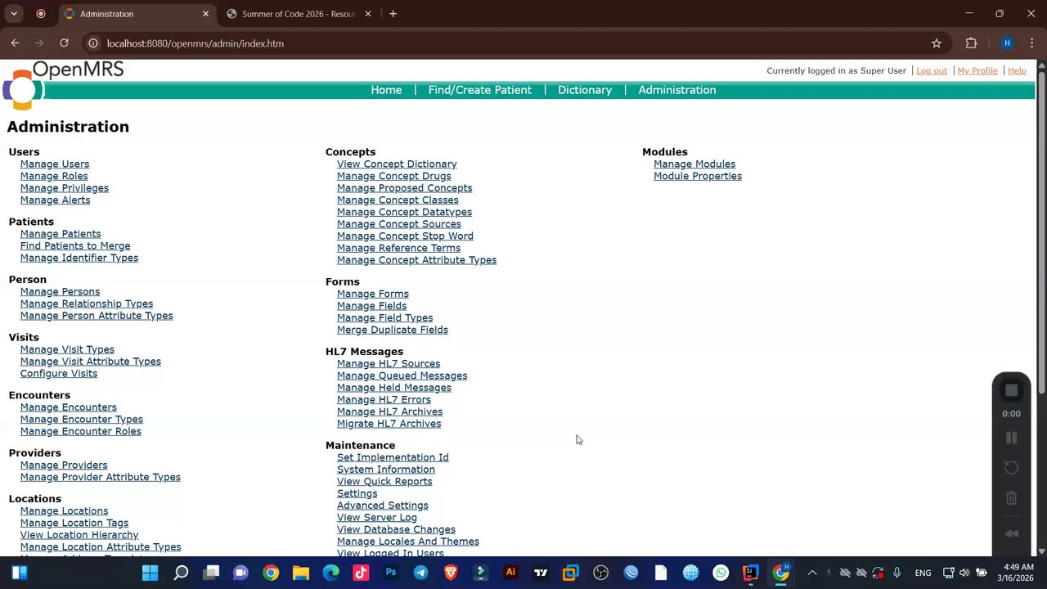Open Manage Identifier Types link
Image resolution: width=1047 pixels, height=589 pixels.
point(79,258)
